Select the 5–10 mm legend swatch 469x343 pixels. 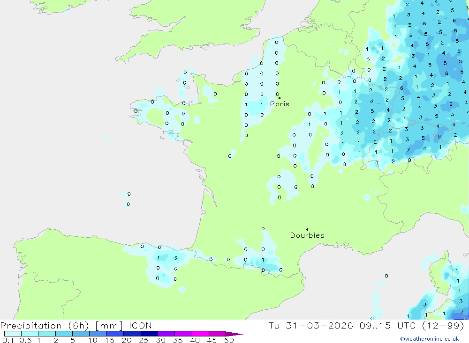[x=81, y=334]
